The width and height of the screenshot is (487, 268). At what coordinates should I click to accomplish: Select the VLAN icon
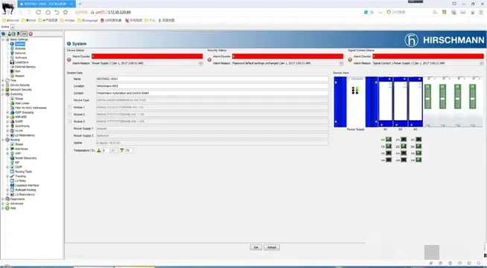(x=12, y=131)
